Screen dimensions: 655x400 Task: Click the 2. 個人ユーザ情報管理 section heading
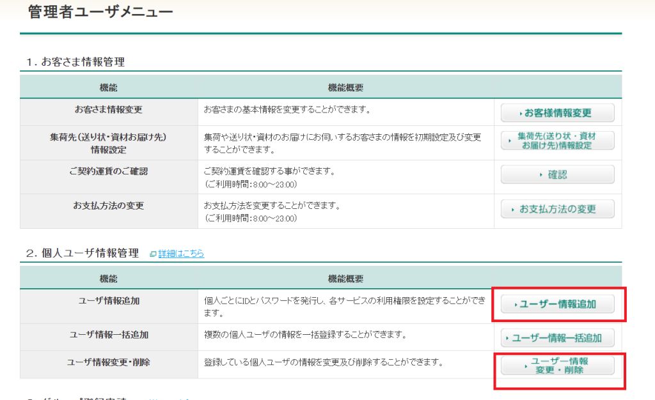pos(83,254)
